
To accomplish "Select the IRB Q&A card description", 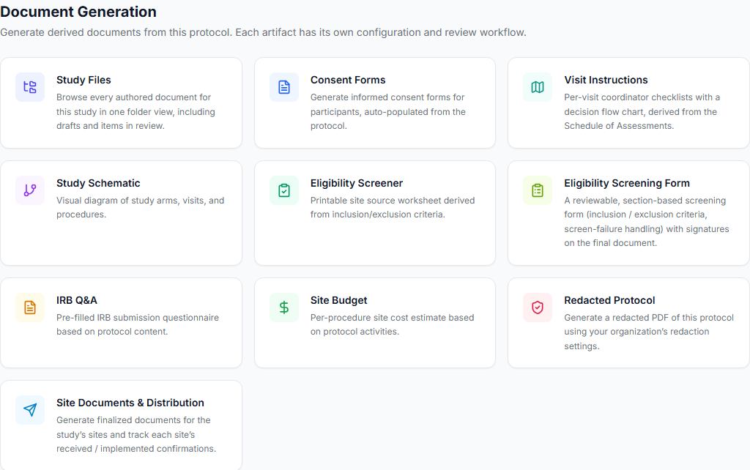I will coord(138,324).
